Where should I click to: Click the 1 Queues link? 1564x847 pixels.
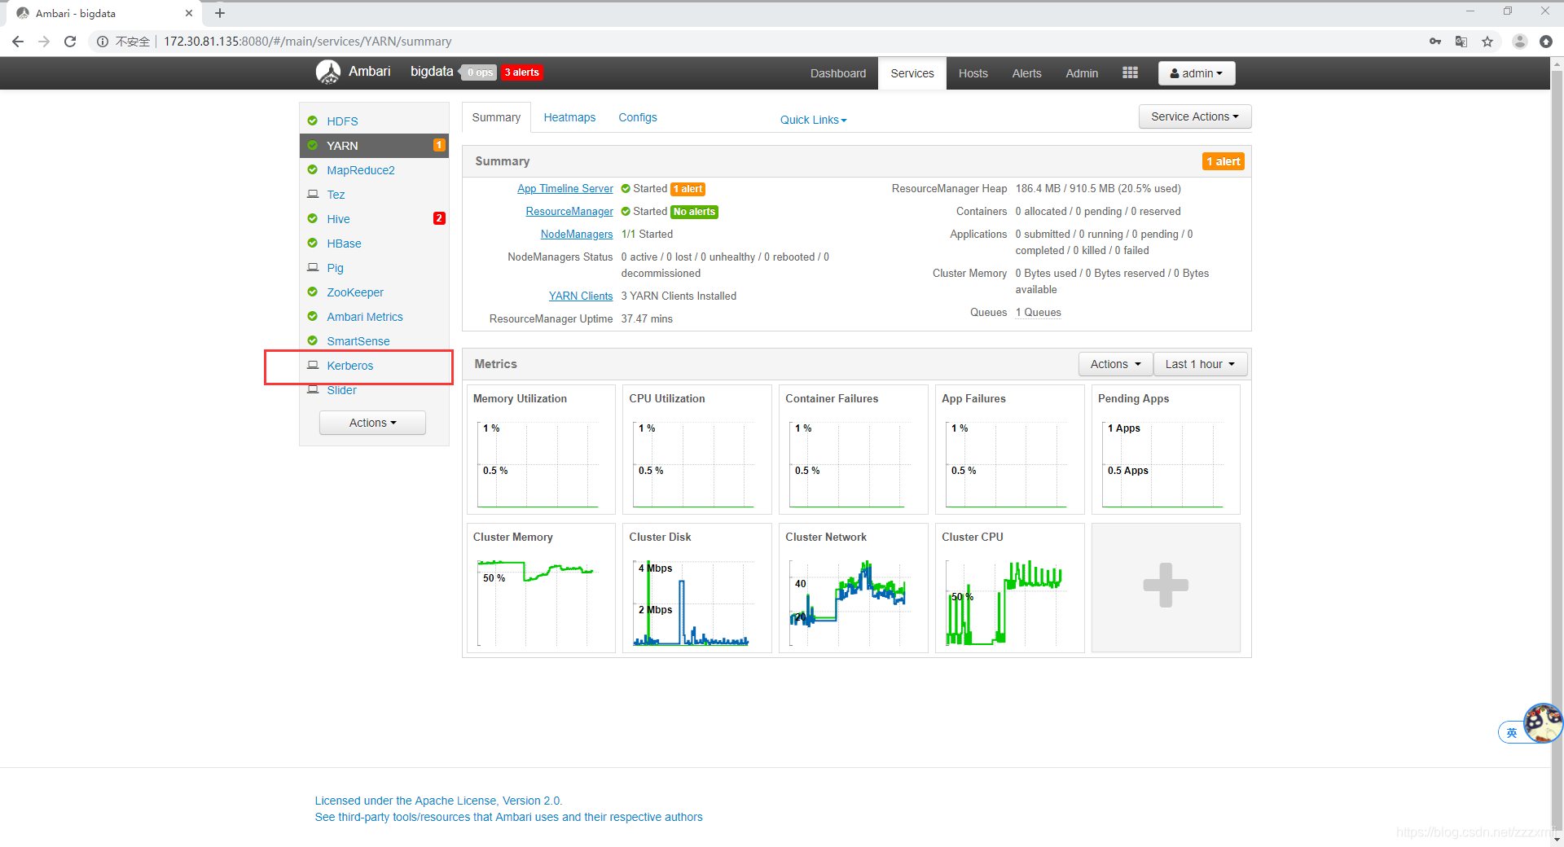(x=1039, y=312)
